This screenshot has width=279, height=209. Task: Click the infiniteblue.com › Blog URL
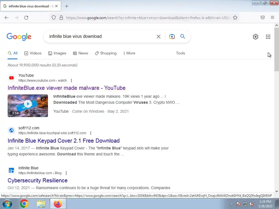point(40,173)
